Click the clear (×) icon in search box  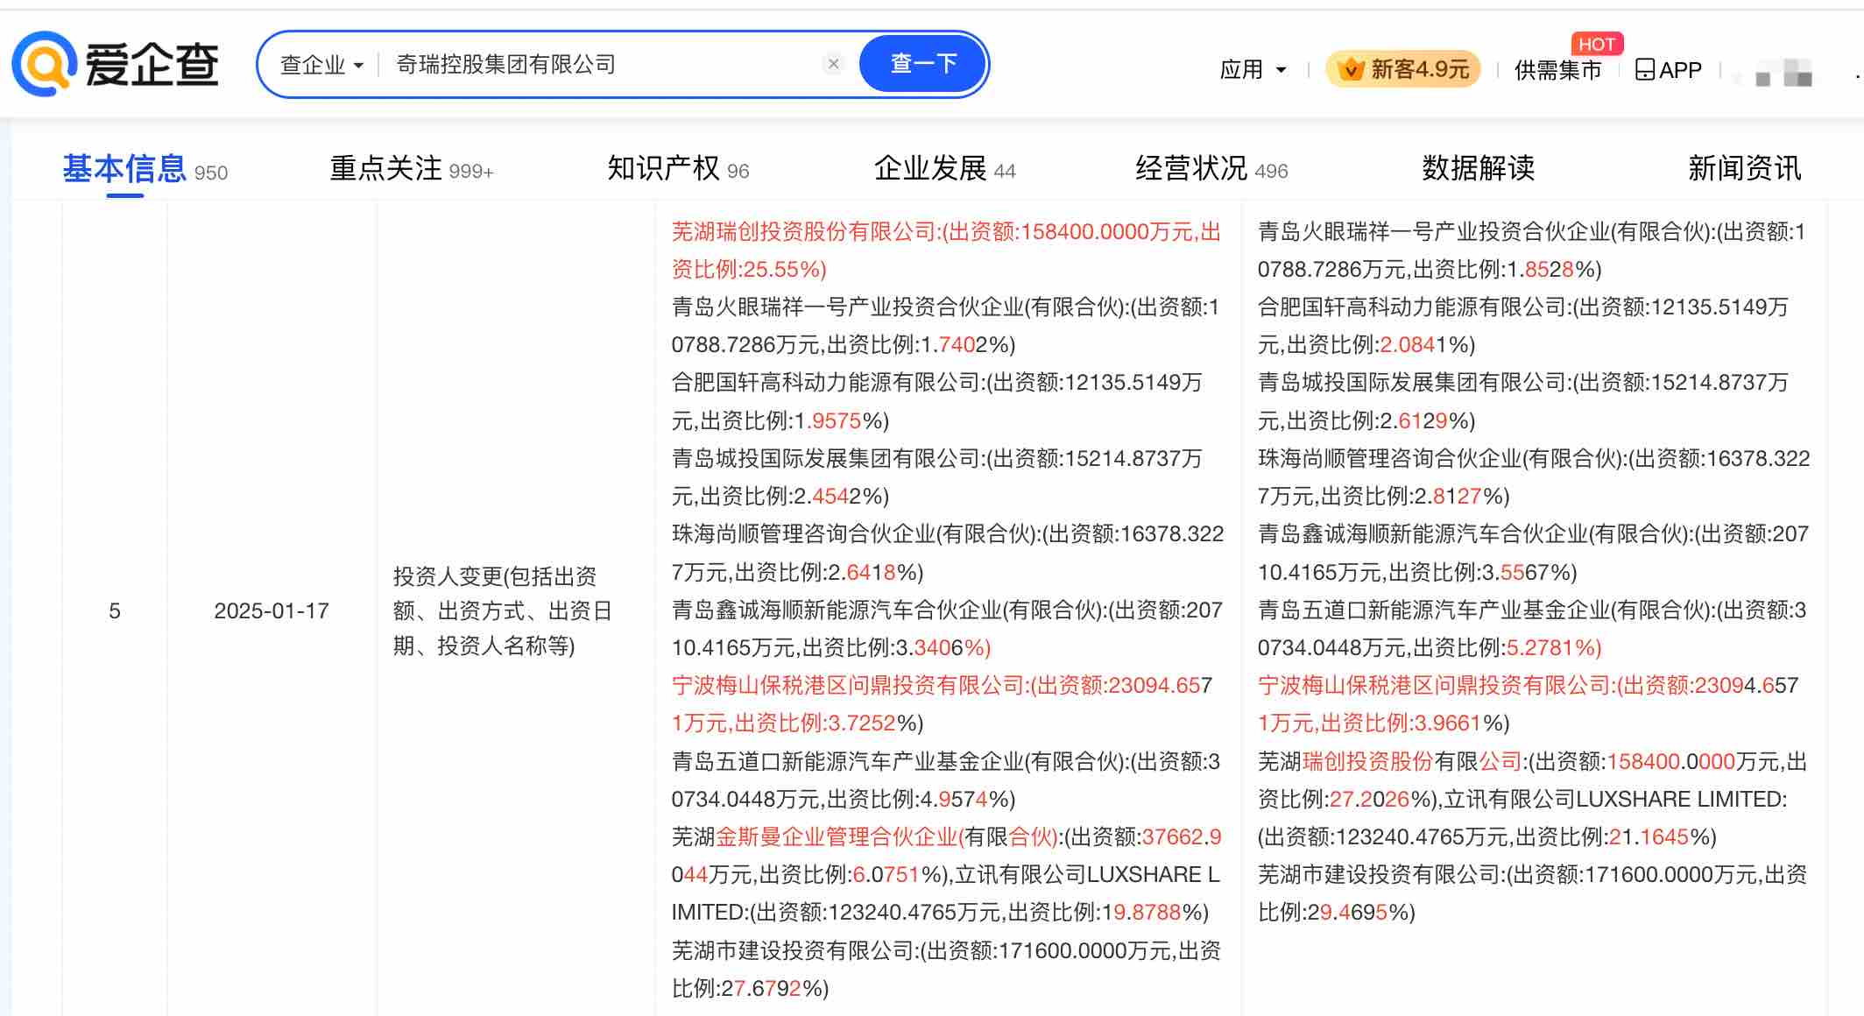tap(833, 63)
